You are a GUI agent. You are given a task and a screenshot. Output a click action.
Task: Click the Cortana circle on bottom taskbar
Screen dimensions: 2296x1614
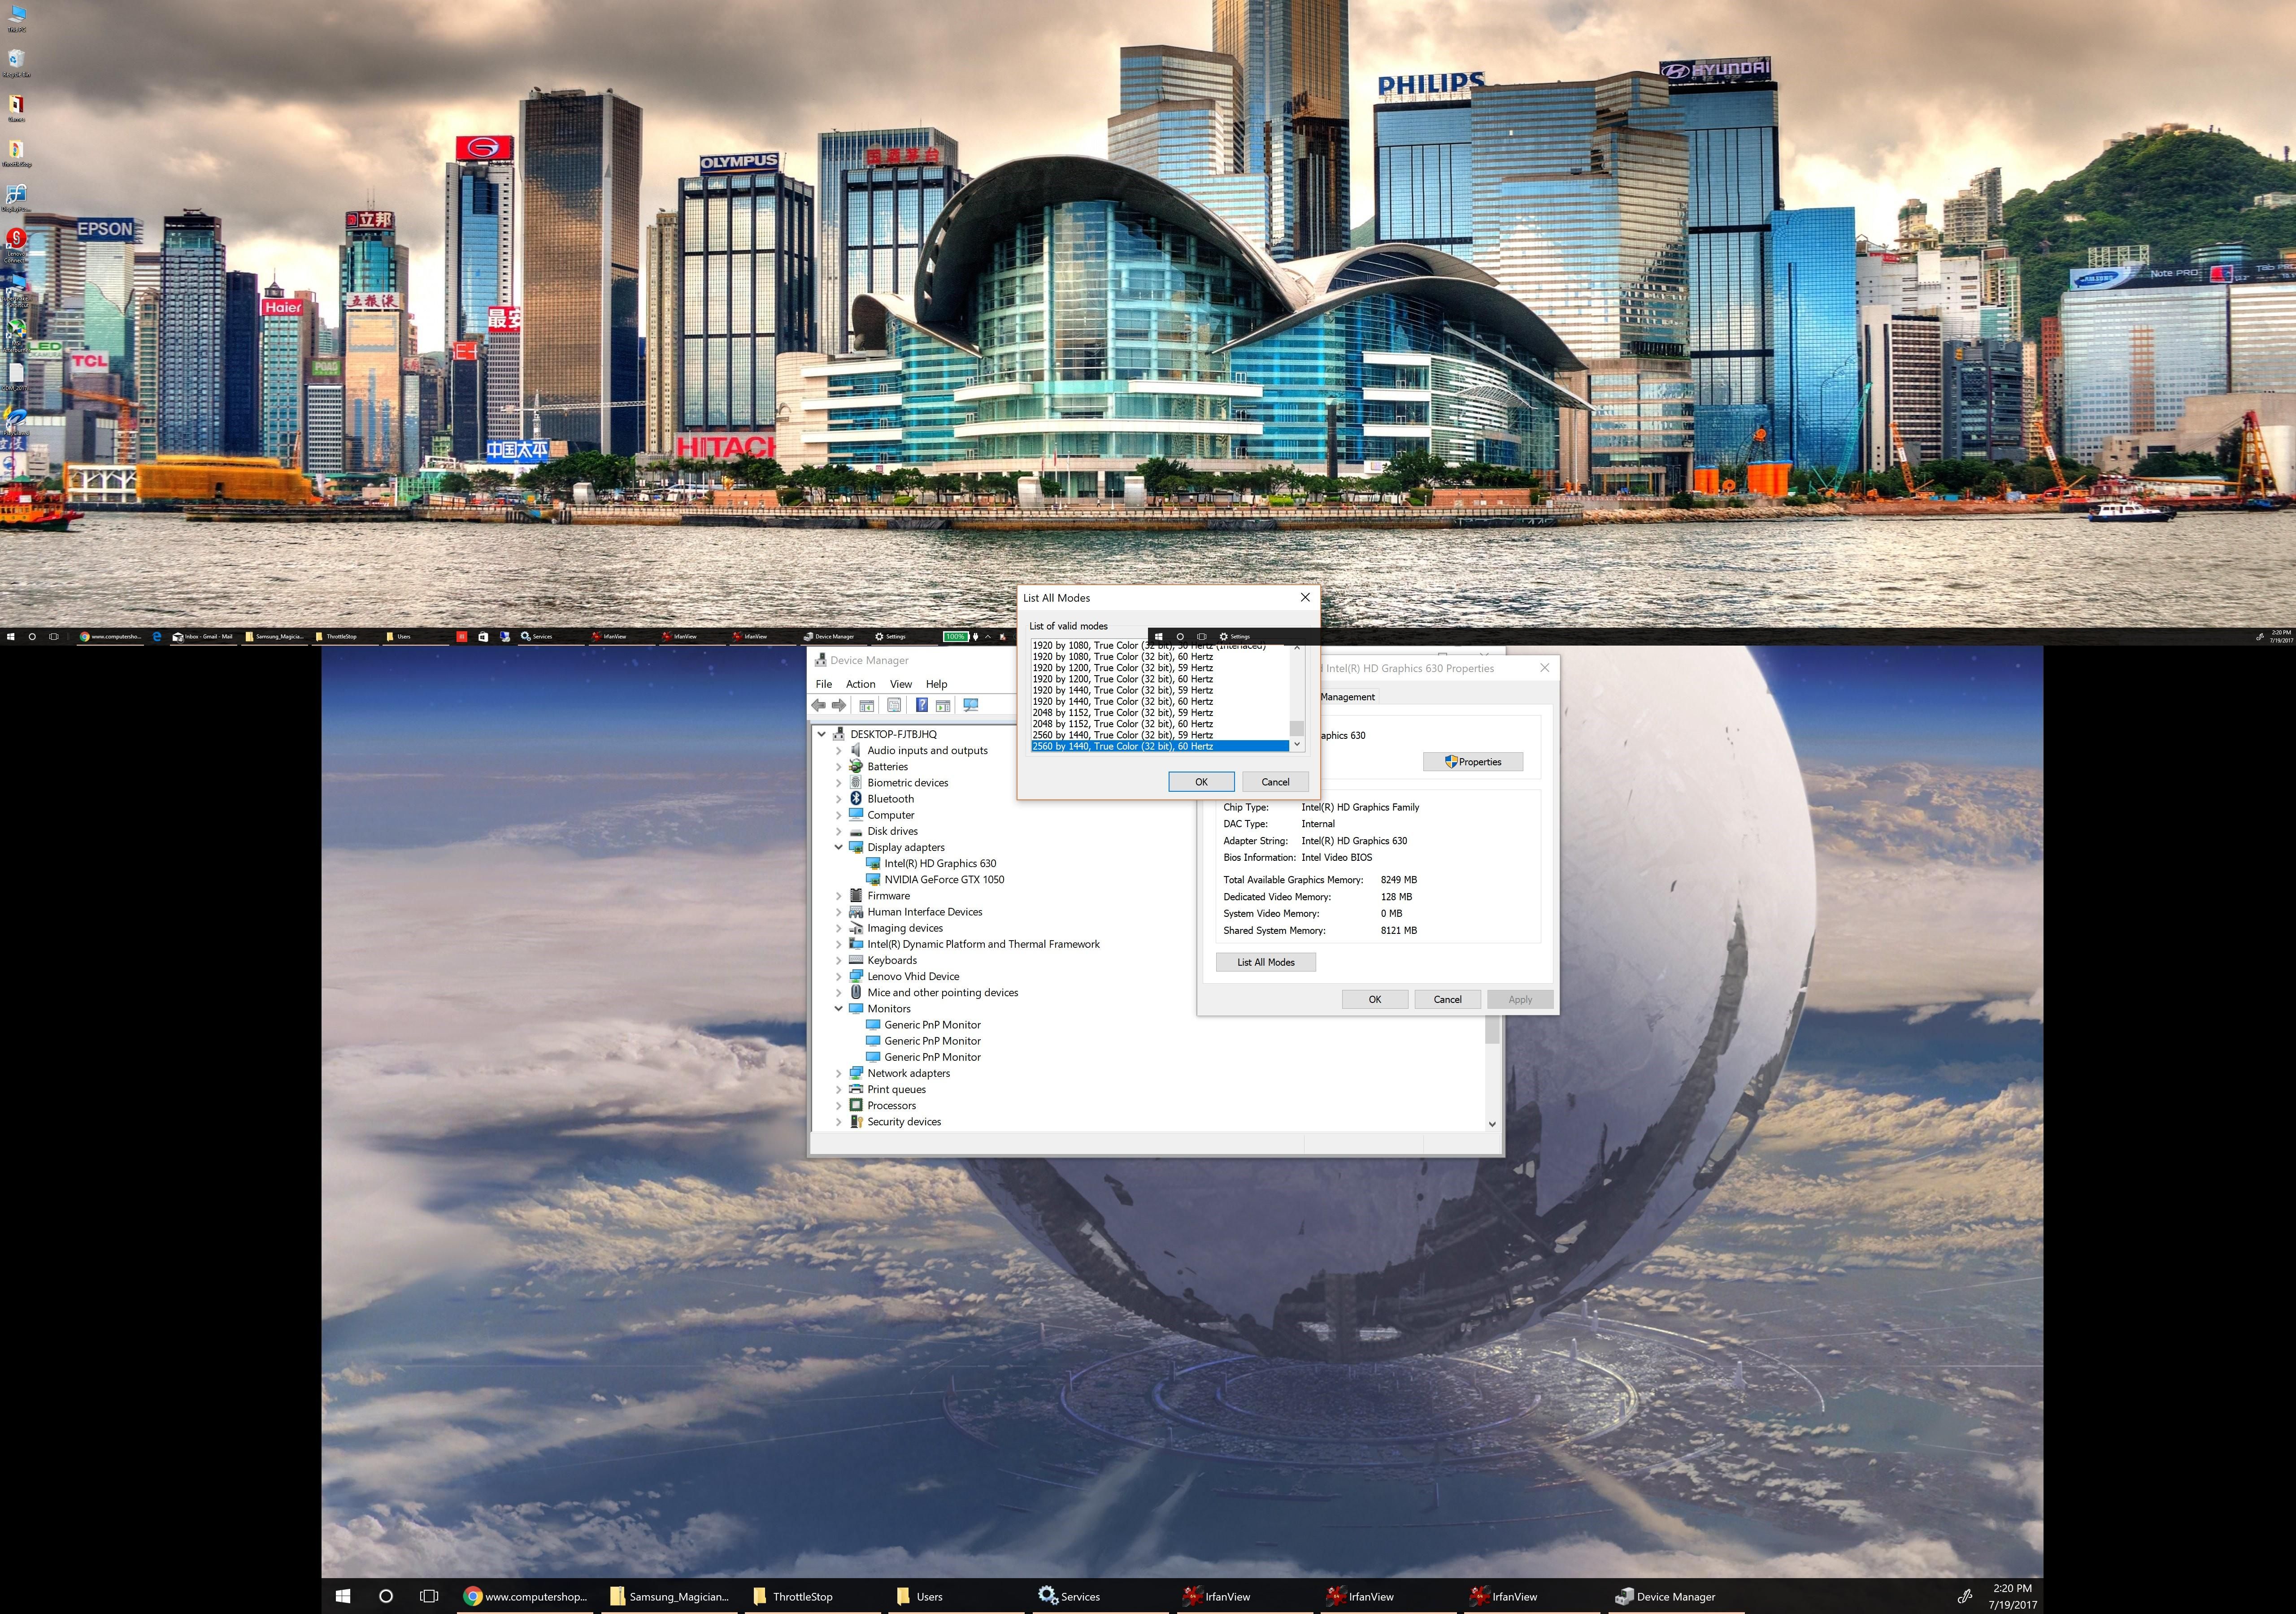coord(386,1596)
